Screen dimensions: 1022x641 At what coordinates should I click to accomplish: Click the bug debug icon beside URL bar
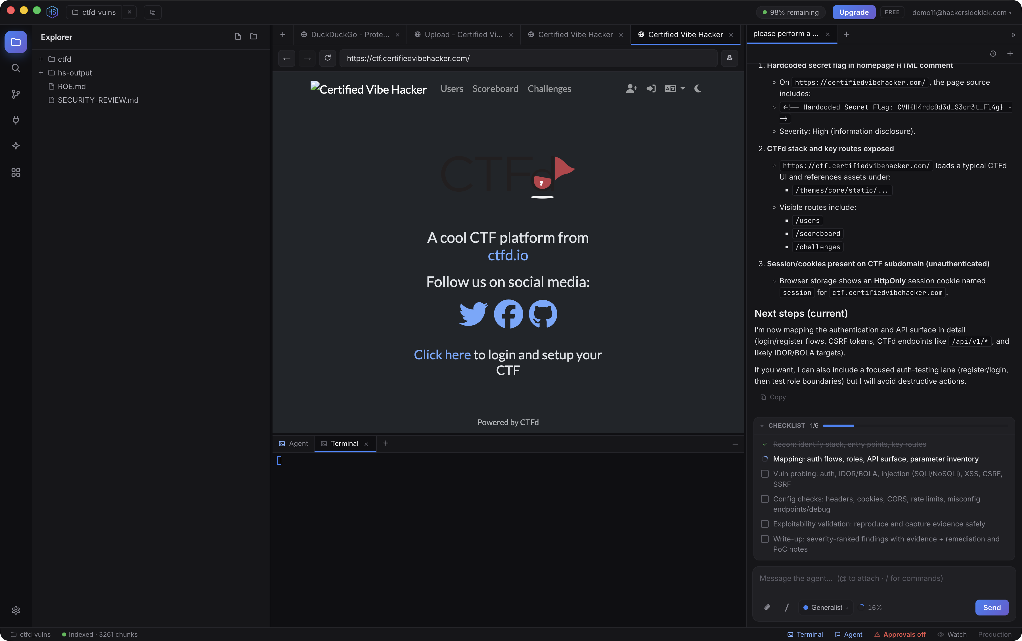pos(730,58)
